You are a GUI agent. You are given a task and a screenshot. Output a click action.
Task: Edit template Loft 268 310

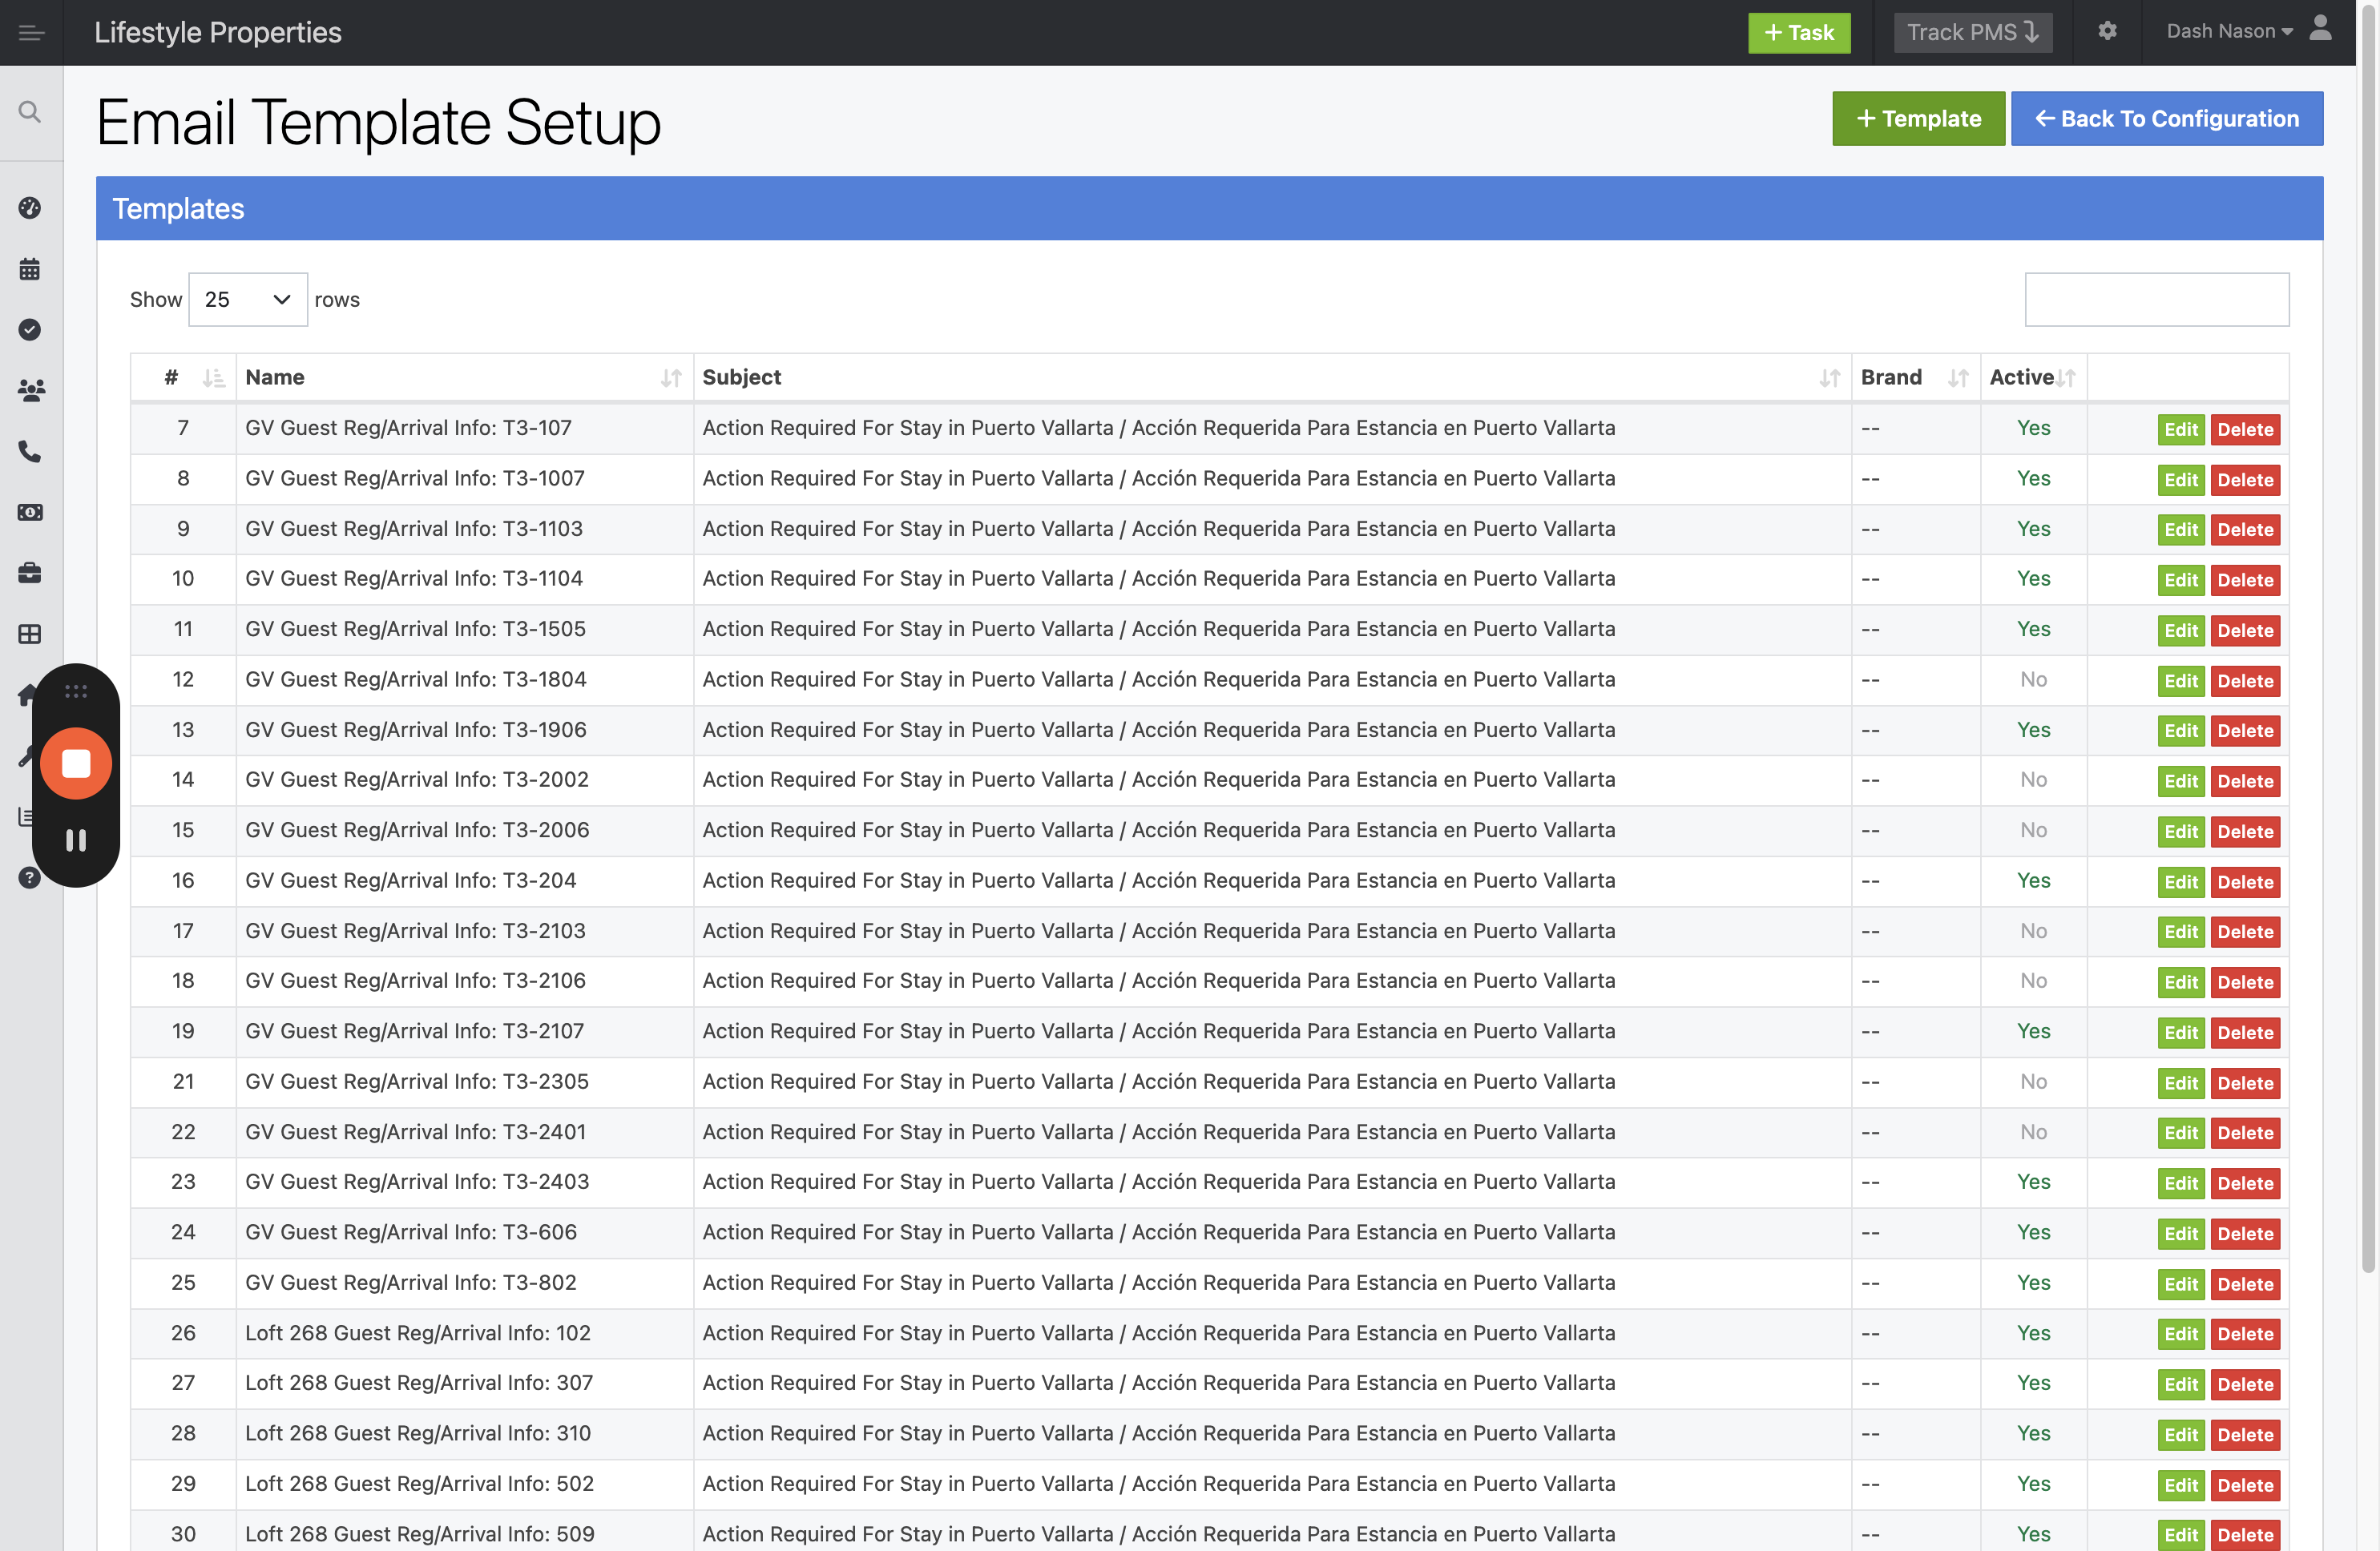[2180, 1435]
